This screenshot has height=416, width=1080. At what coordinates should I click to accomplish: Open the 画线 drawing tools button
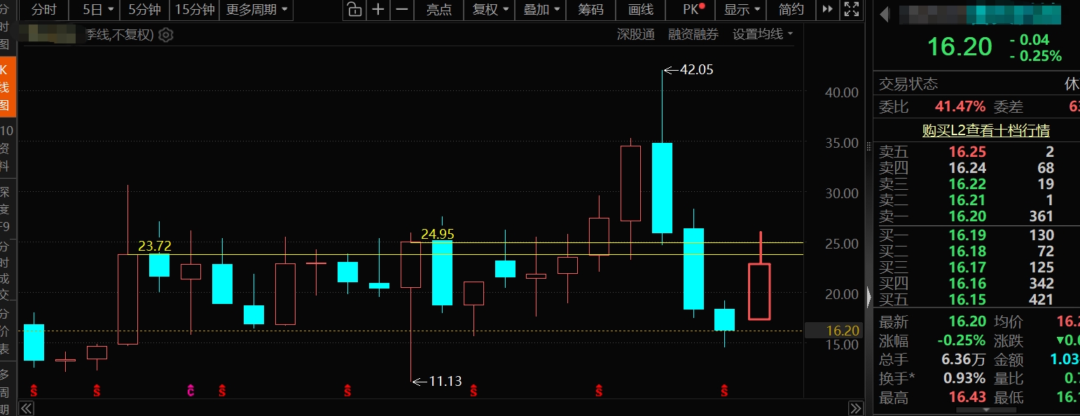(x=641, y=9)
